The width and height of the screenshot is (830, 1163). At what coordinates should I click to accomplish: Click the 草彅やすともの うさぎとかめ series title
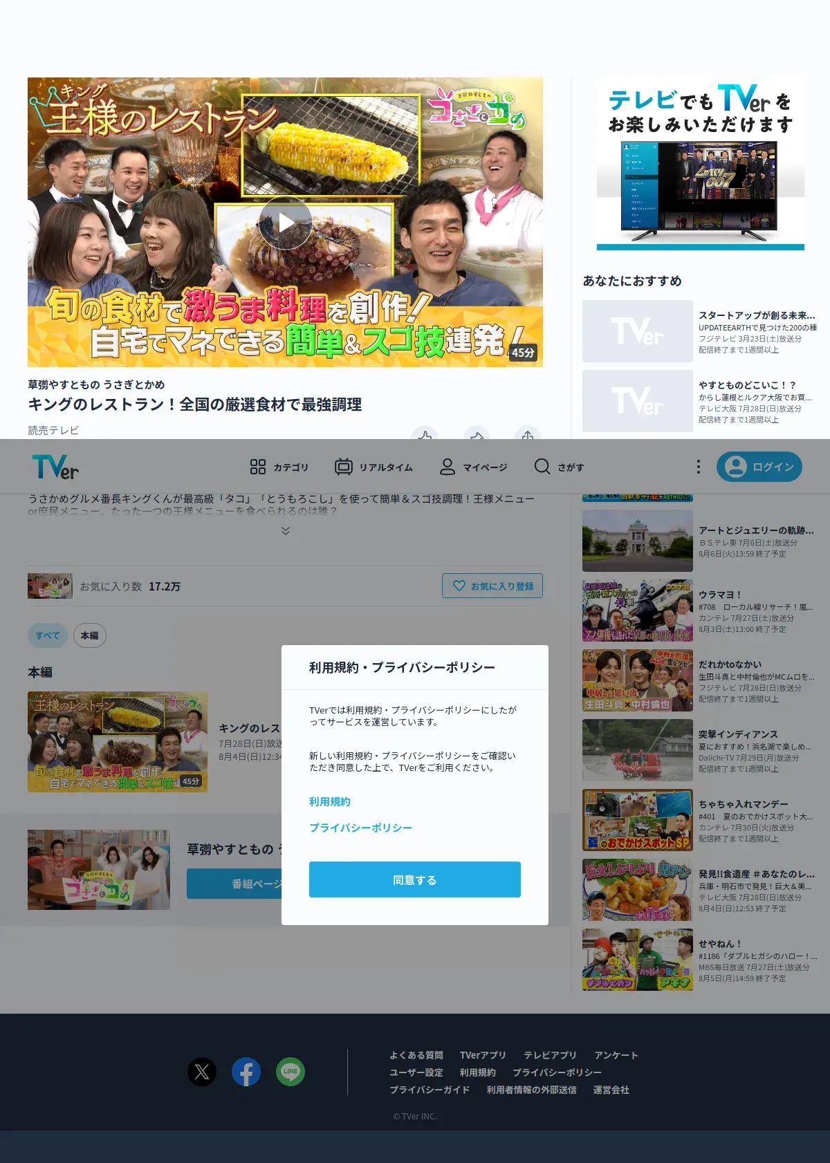(x=96, y=384)
